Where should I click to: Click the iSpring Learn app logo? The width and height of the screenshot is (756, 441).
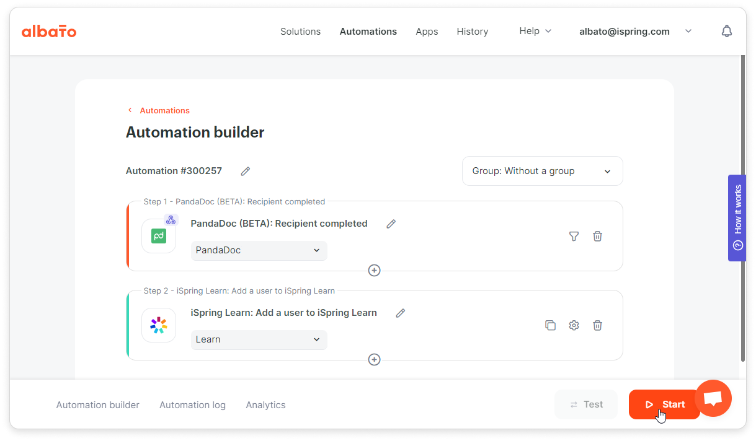(159, 325)
